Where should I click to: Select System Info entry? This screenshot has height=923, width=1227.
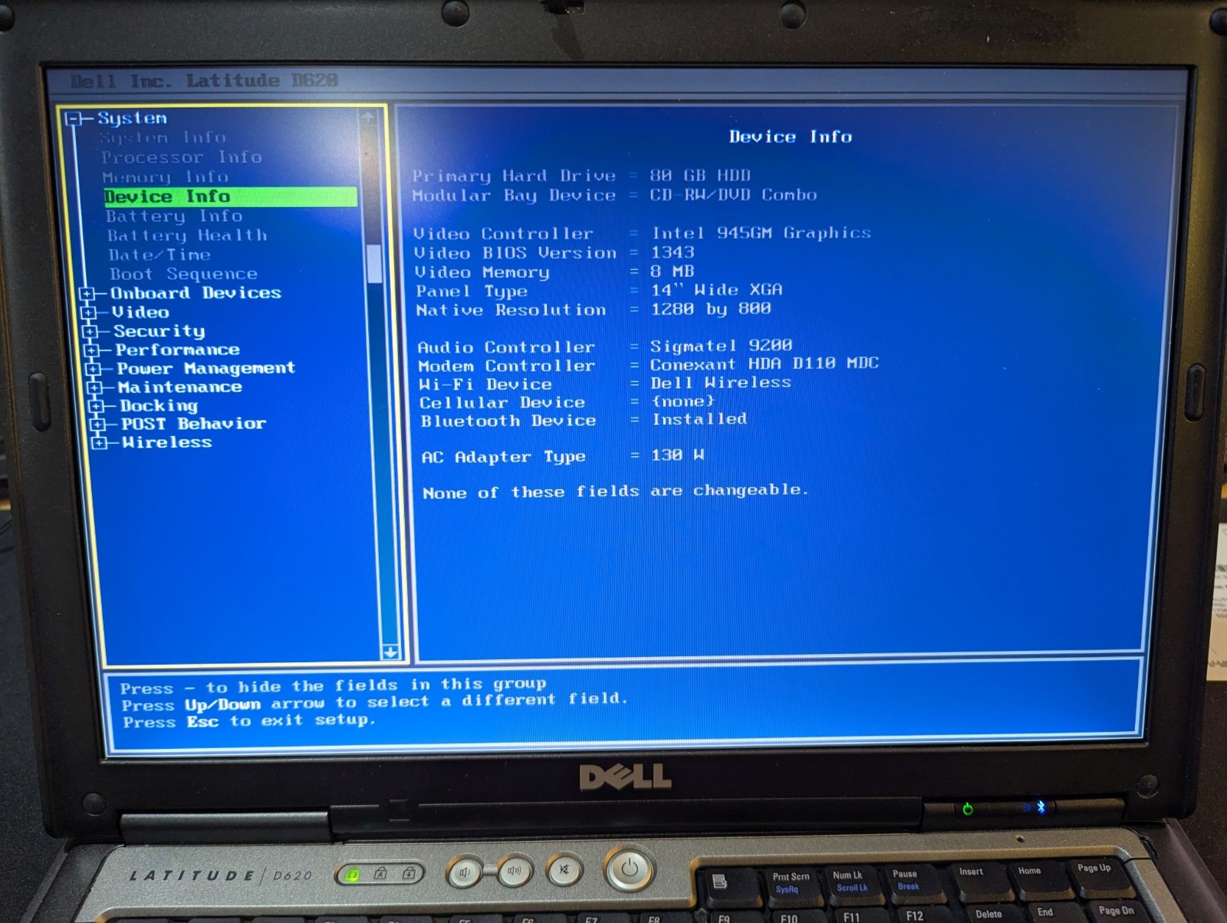[x=163, y=138]
